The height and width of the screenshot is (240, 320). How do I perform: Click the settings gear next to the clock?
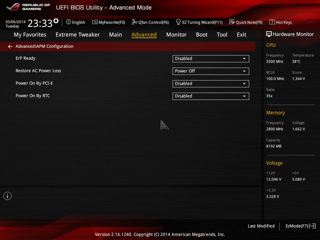[56, 21]
